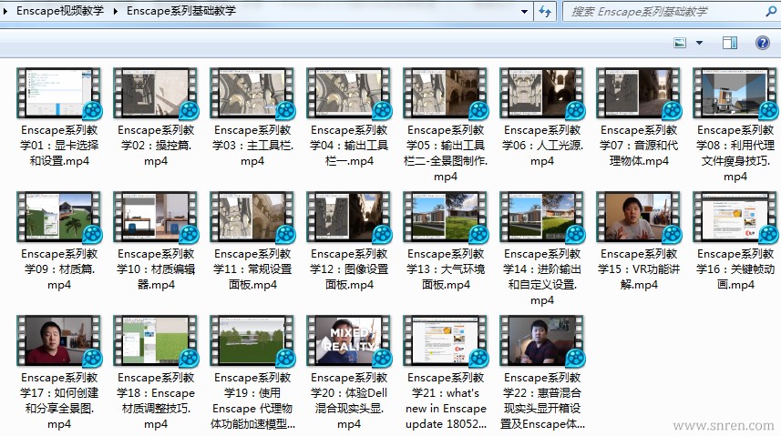Select video thumbnail 教学06 人工光源
Viewport: 781px width, 436px height.
pos(542,94)
